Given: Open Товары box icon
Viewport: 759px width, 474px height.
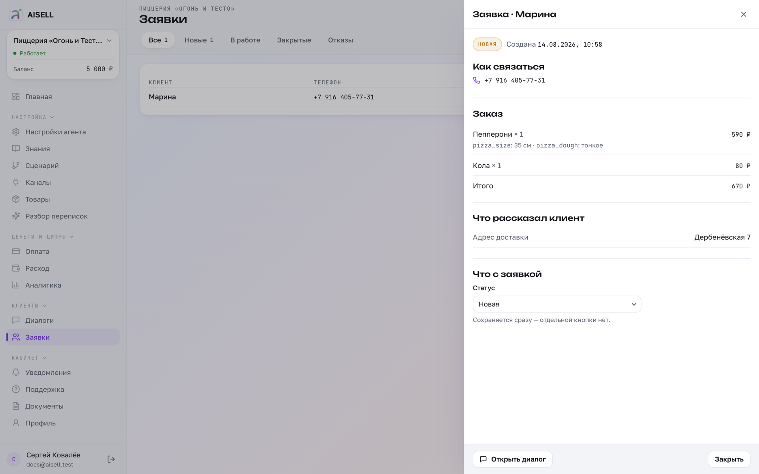Looking at the screenshot, I should tap(16, 199).
